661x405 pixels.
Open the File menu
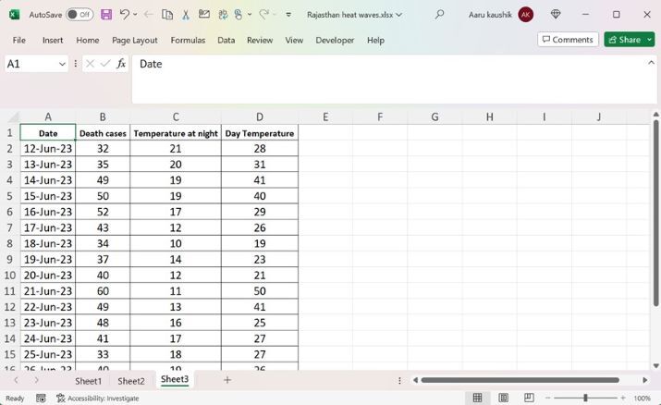click(19, 40)
